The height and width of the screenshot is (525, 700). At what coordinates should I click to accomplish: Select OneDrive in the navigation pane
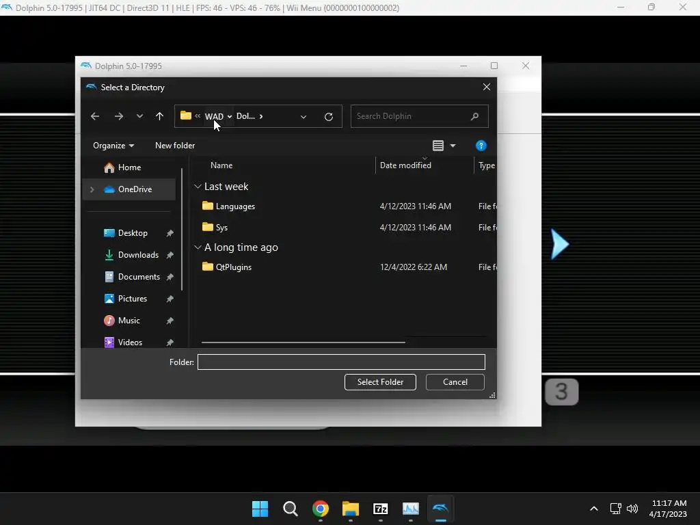tap(135, 189)
